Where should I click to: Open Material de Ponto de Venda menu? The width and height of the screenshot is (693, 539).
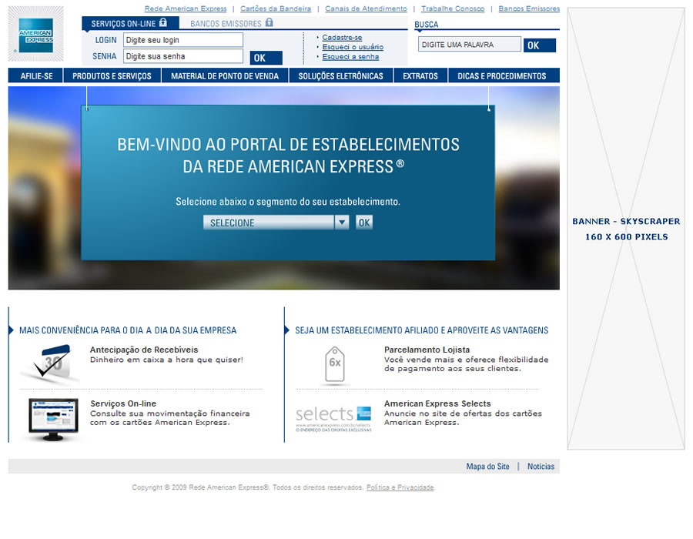pyautogui.click(x=225, y=76)
